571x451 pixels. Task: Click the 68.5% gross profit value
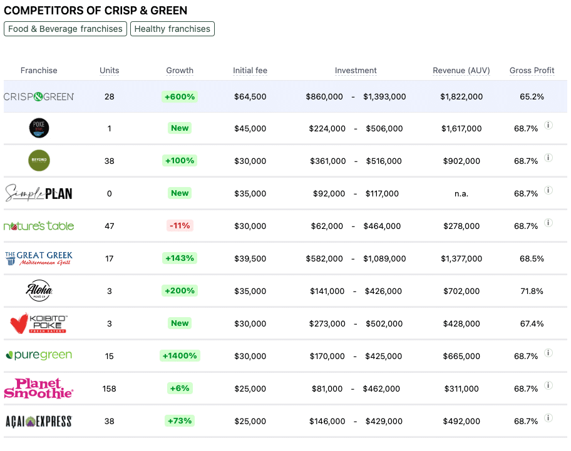pyautogui.click(x=532, y=258)
